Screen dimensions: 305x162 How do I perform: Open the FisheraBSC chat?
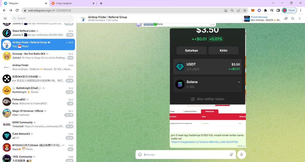[38, 102]
